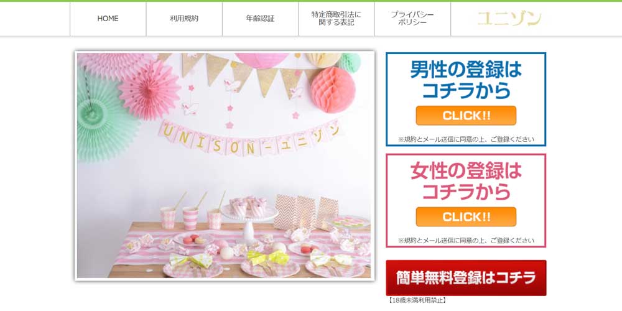
Task: Click the pink striped cups in the photo
Action: pos(191,217)
